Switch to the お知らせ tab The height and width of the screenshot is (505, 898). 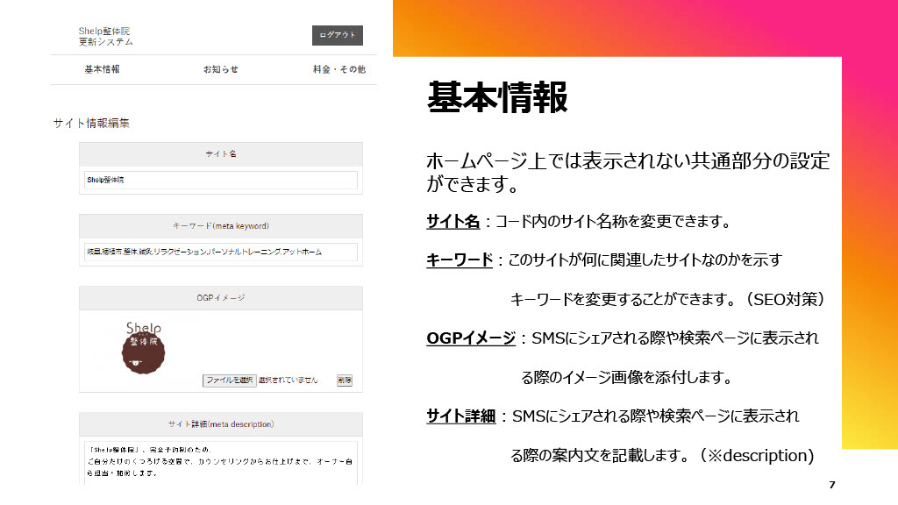tap(220, 69)
